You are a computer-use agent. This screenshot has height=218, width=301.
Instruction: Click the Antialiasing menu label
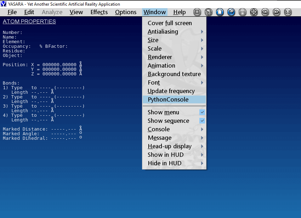[x=163, y=31]
